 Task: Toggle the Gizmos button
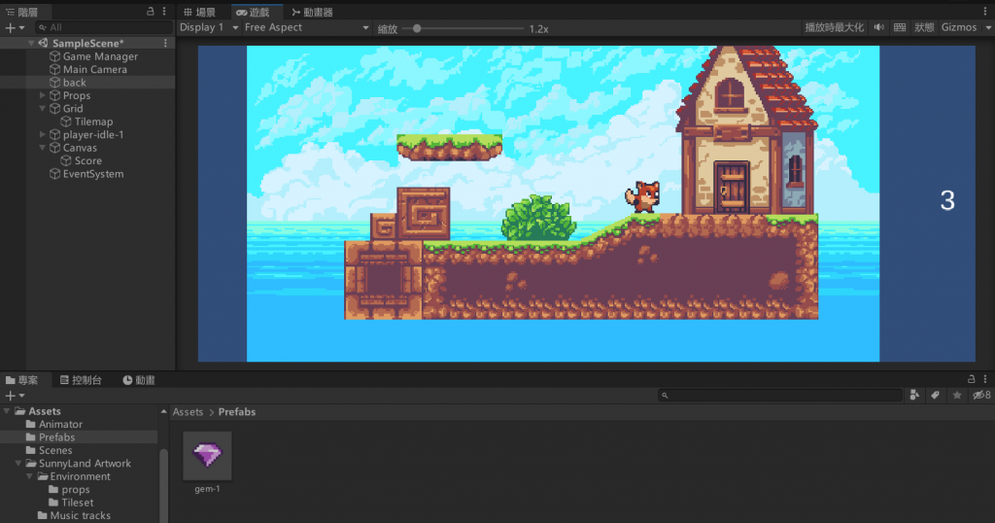(x=959, y=27)
